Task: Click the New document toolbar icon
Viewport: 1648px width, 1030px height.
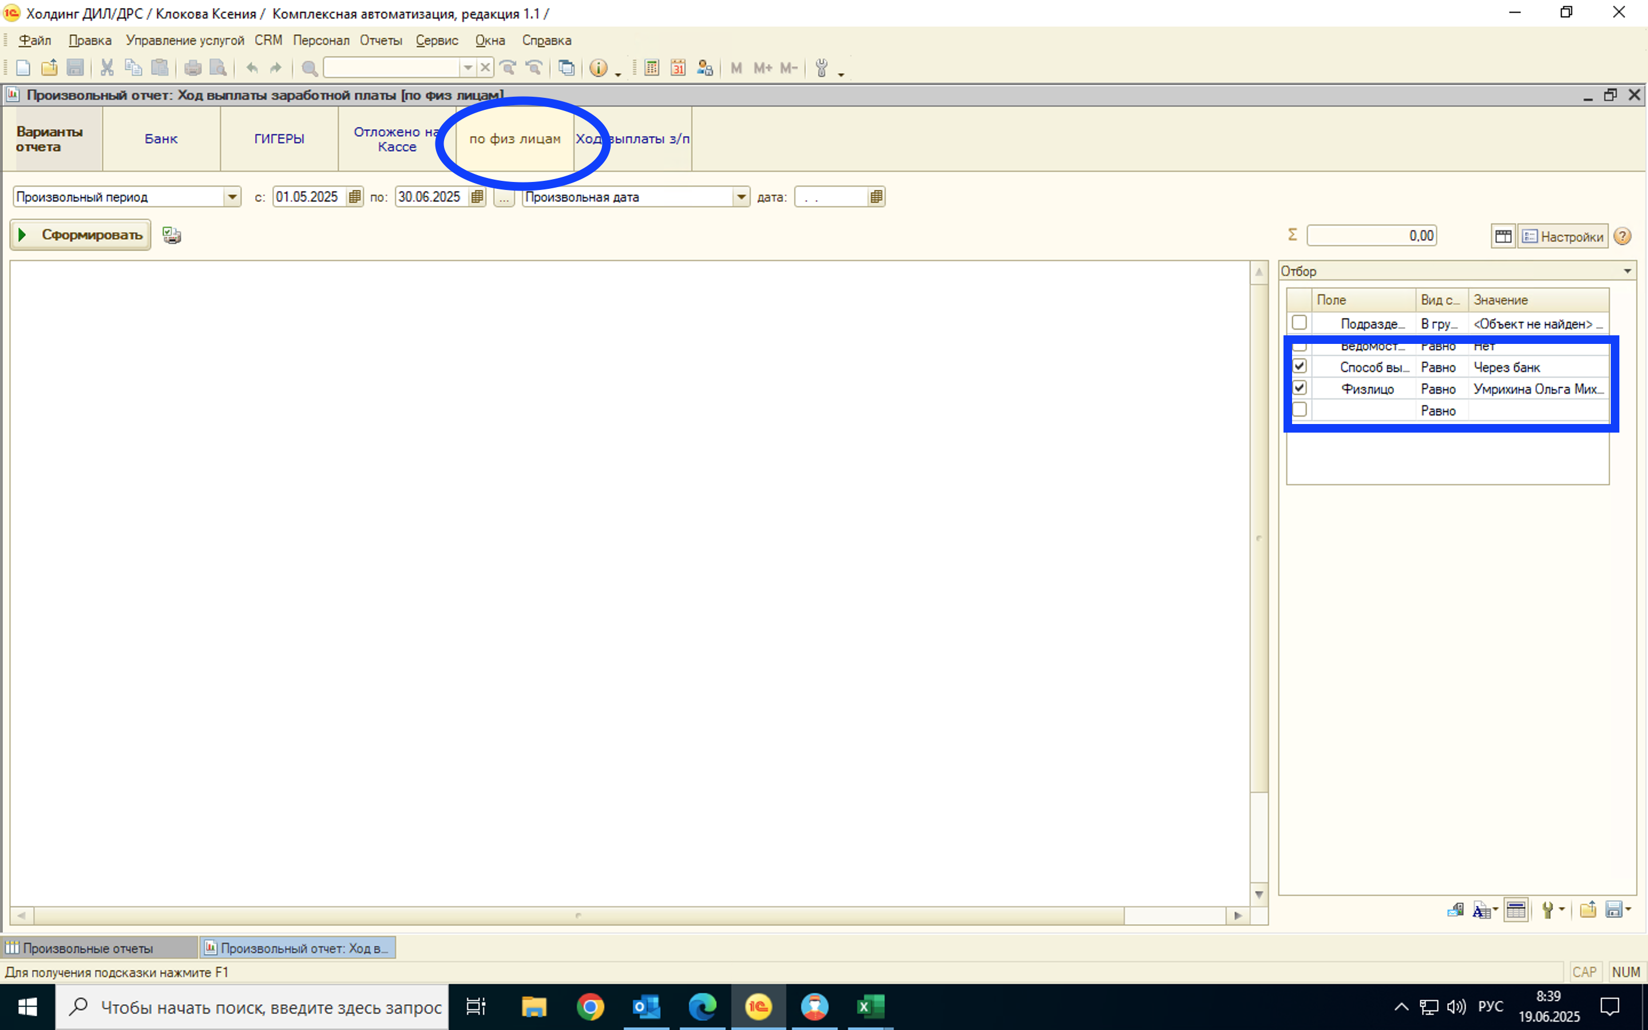Action: [x=22, y=68]
